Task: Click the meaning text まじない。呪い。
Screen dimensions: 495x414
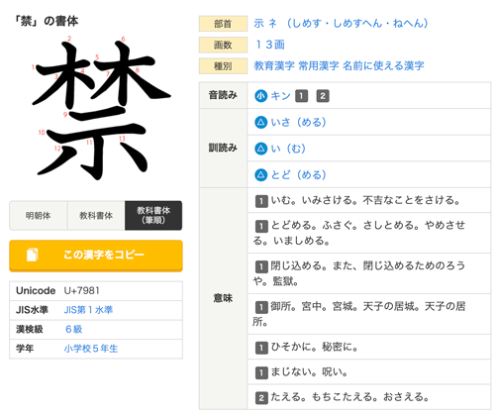Action: [x=310, y=372]
